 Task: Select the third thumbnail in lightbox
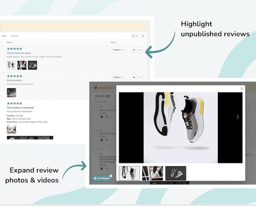point(176,173)
